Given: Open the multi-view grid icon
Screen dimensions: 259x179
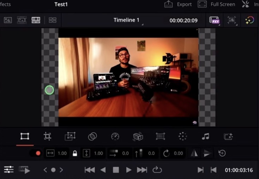Looking at the screenshot, I should tap(53, 20).
